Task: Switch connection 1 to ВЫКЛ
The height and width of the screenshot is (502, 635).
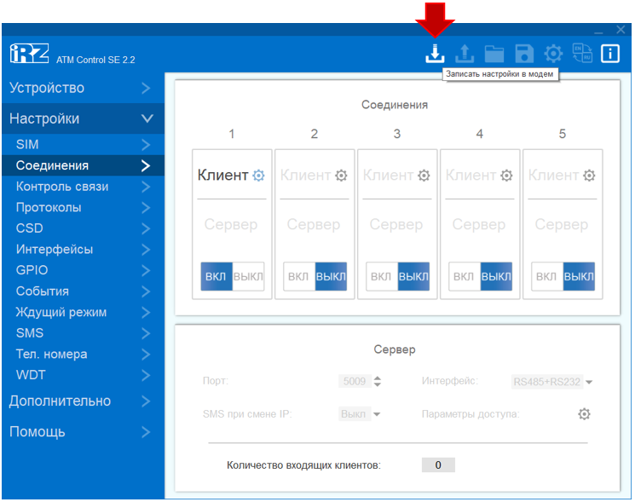Action: (249, 276)
